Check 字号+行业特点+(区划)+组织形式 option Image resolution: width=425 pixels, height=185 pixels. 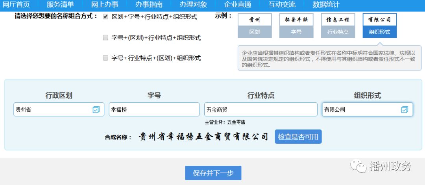click(105, 58)
